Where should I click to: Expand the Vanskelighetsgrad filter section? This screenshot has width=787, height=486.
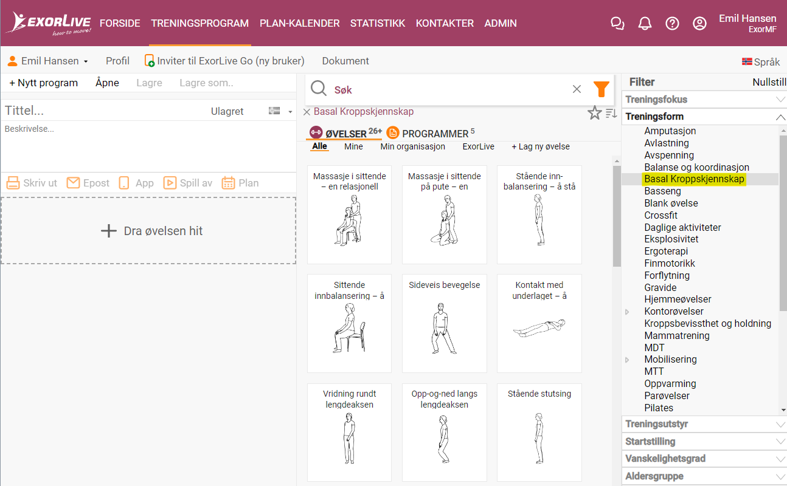(704, 459)
